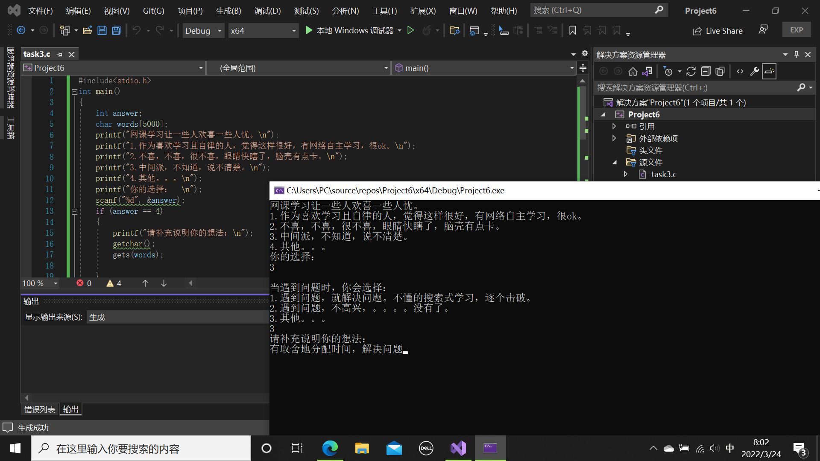Click the Open File folder icon
820x461 pixels.
(x=88, y=30)
